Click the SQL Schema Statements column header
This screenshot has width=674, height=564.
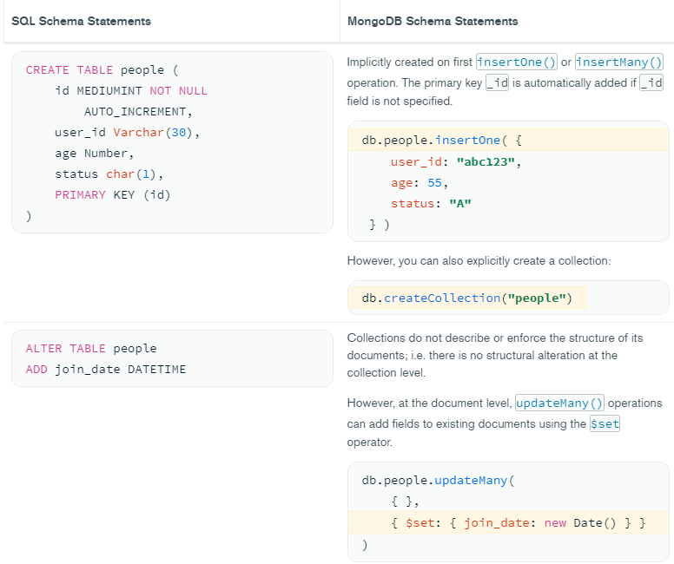pyautogui.click(x=81, y=21)
